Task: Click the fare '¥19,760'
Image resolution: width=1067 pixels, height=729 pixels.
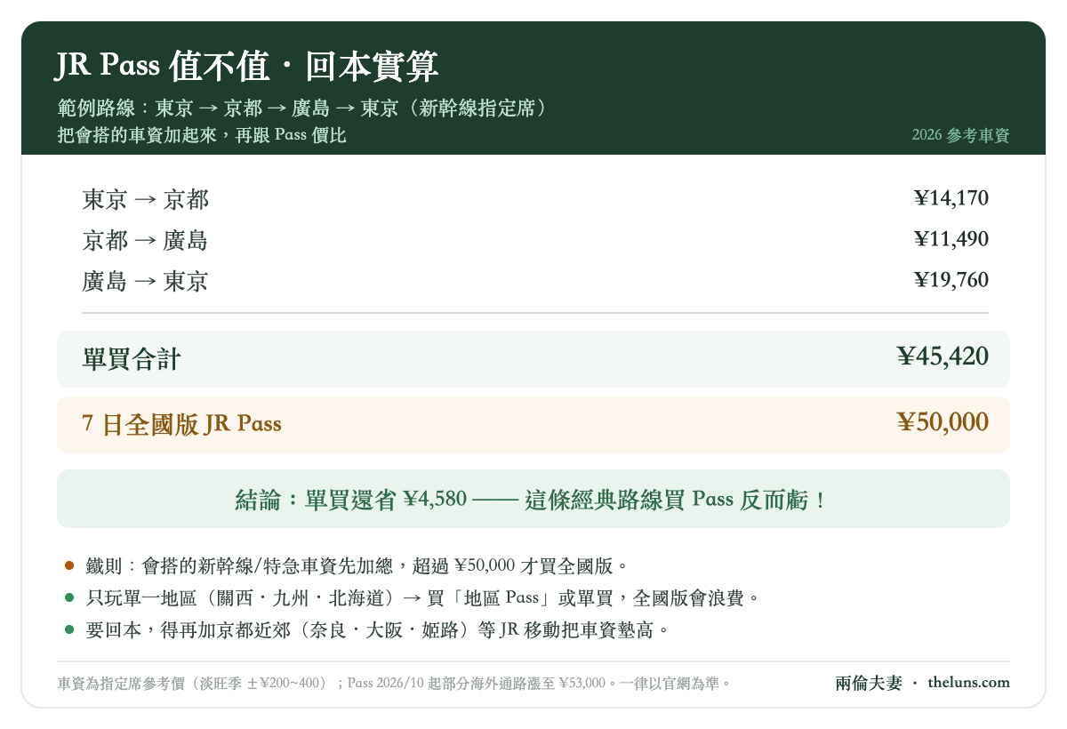Action: click(951, 280)
